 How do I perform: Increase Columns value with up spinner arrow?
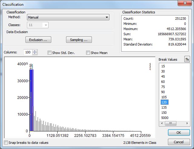tap(35, 51)
